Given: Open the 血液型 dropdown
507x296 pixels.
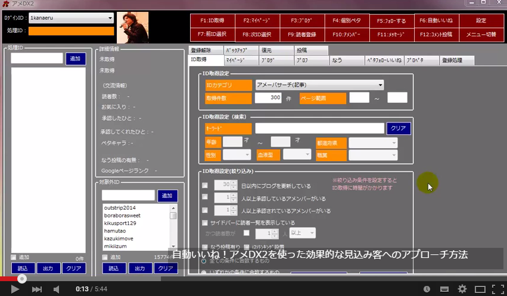Looking at the screenshot, I should tap(297, 154).
